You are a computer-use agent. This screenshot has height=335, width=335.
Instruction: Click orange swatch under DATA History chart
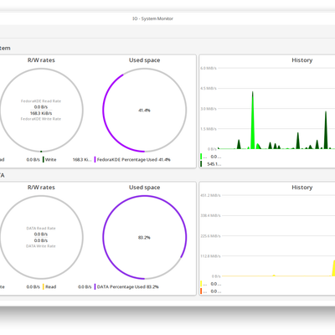(x=201, y=291)
